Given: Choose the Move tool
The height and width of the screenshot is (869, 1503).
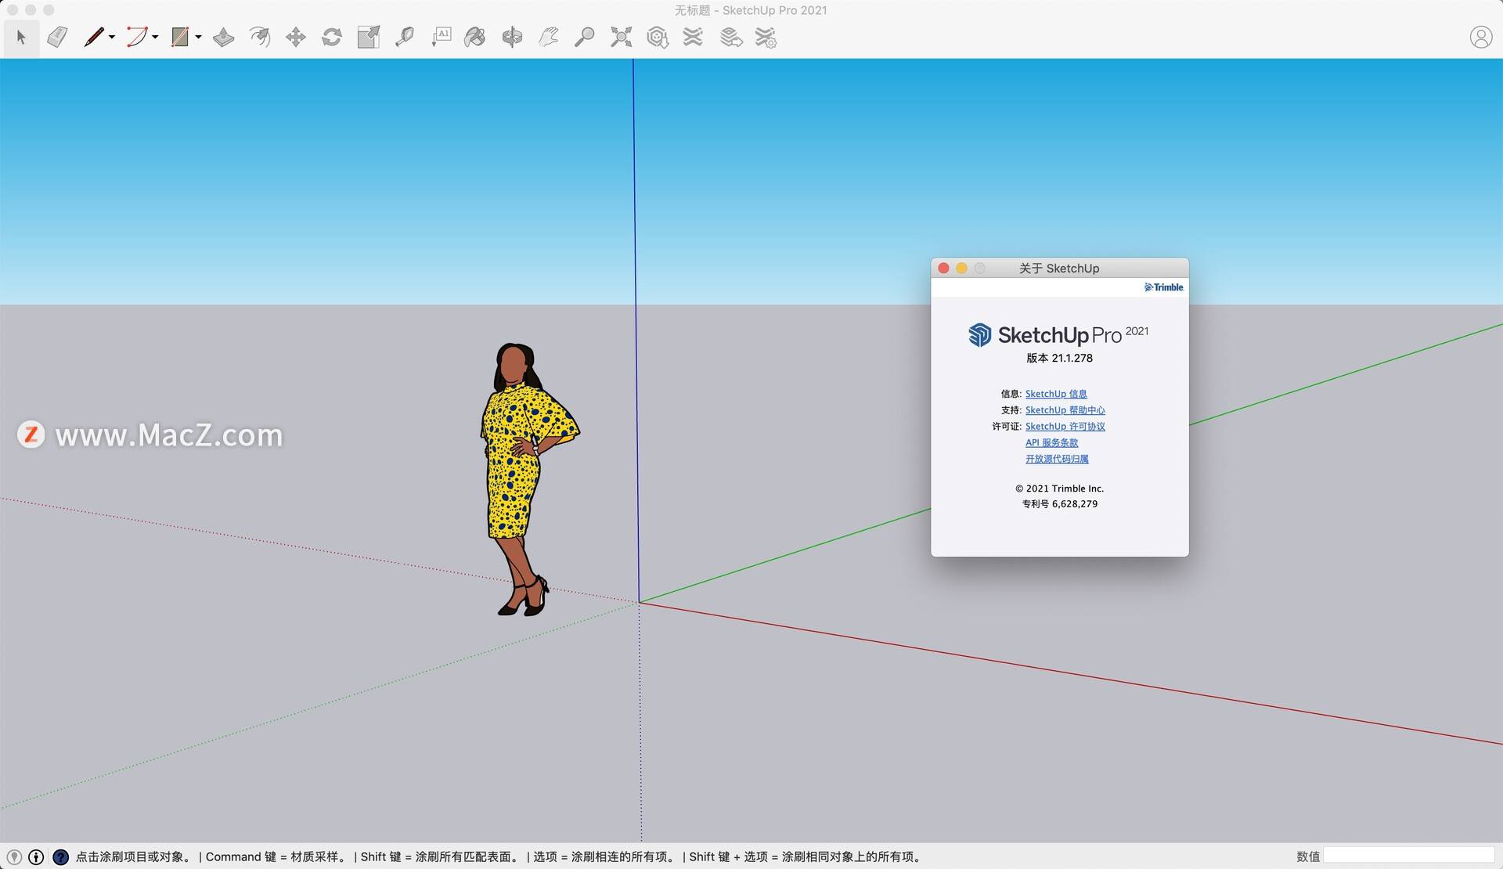Looking at the screenshot, I should (296, 37).
